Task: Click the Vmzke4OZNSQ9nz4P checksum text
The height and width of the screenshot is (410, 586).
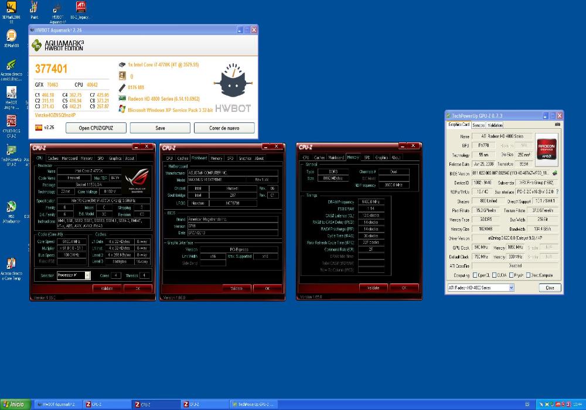Action: coord(55,115)
